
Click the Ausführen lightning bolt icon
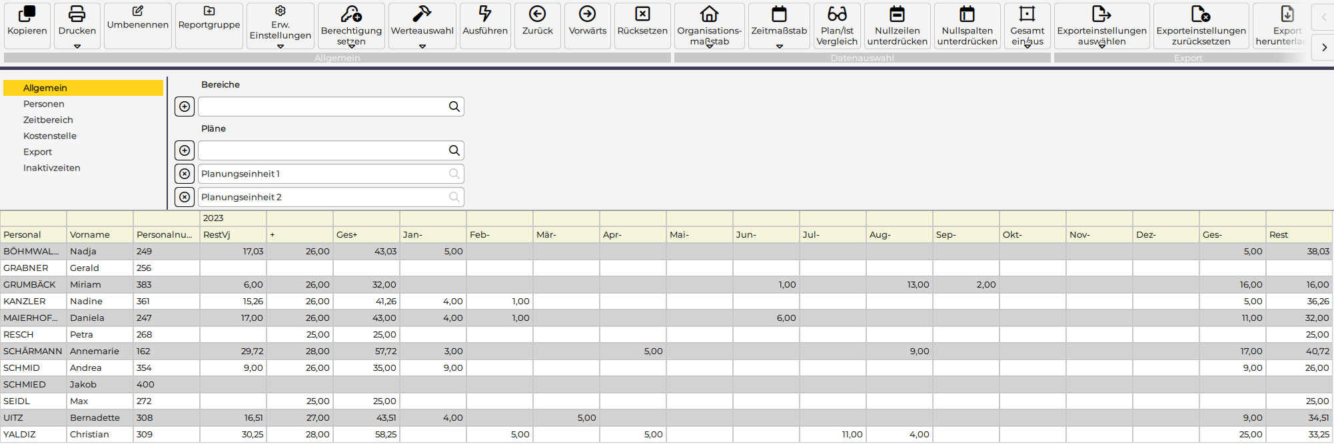point(485,14)
